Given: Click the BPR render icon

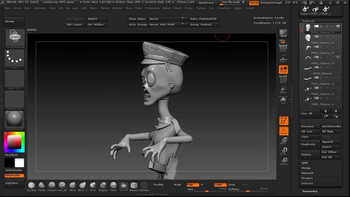Looking at the screenshot, I should coord(283,33).
